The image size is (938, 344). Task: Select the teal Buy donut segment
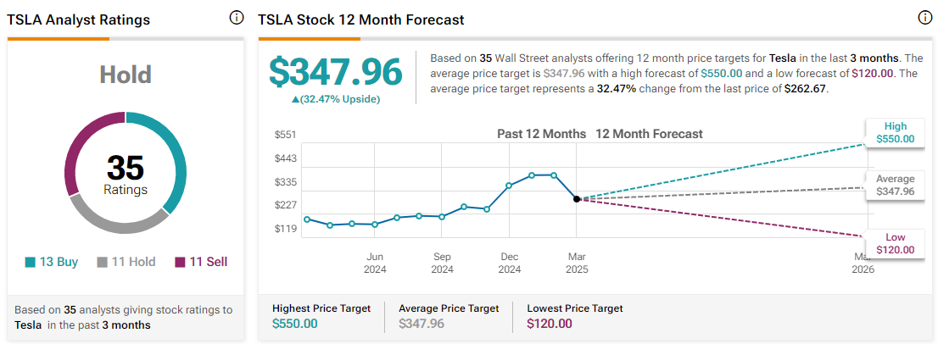[173, 156]
